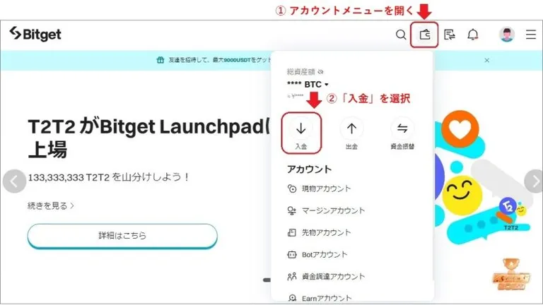
Task: Open the wallet assets menu icon
Action: click(x=424, y=35)
